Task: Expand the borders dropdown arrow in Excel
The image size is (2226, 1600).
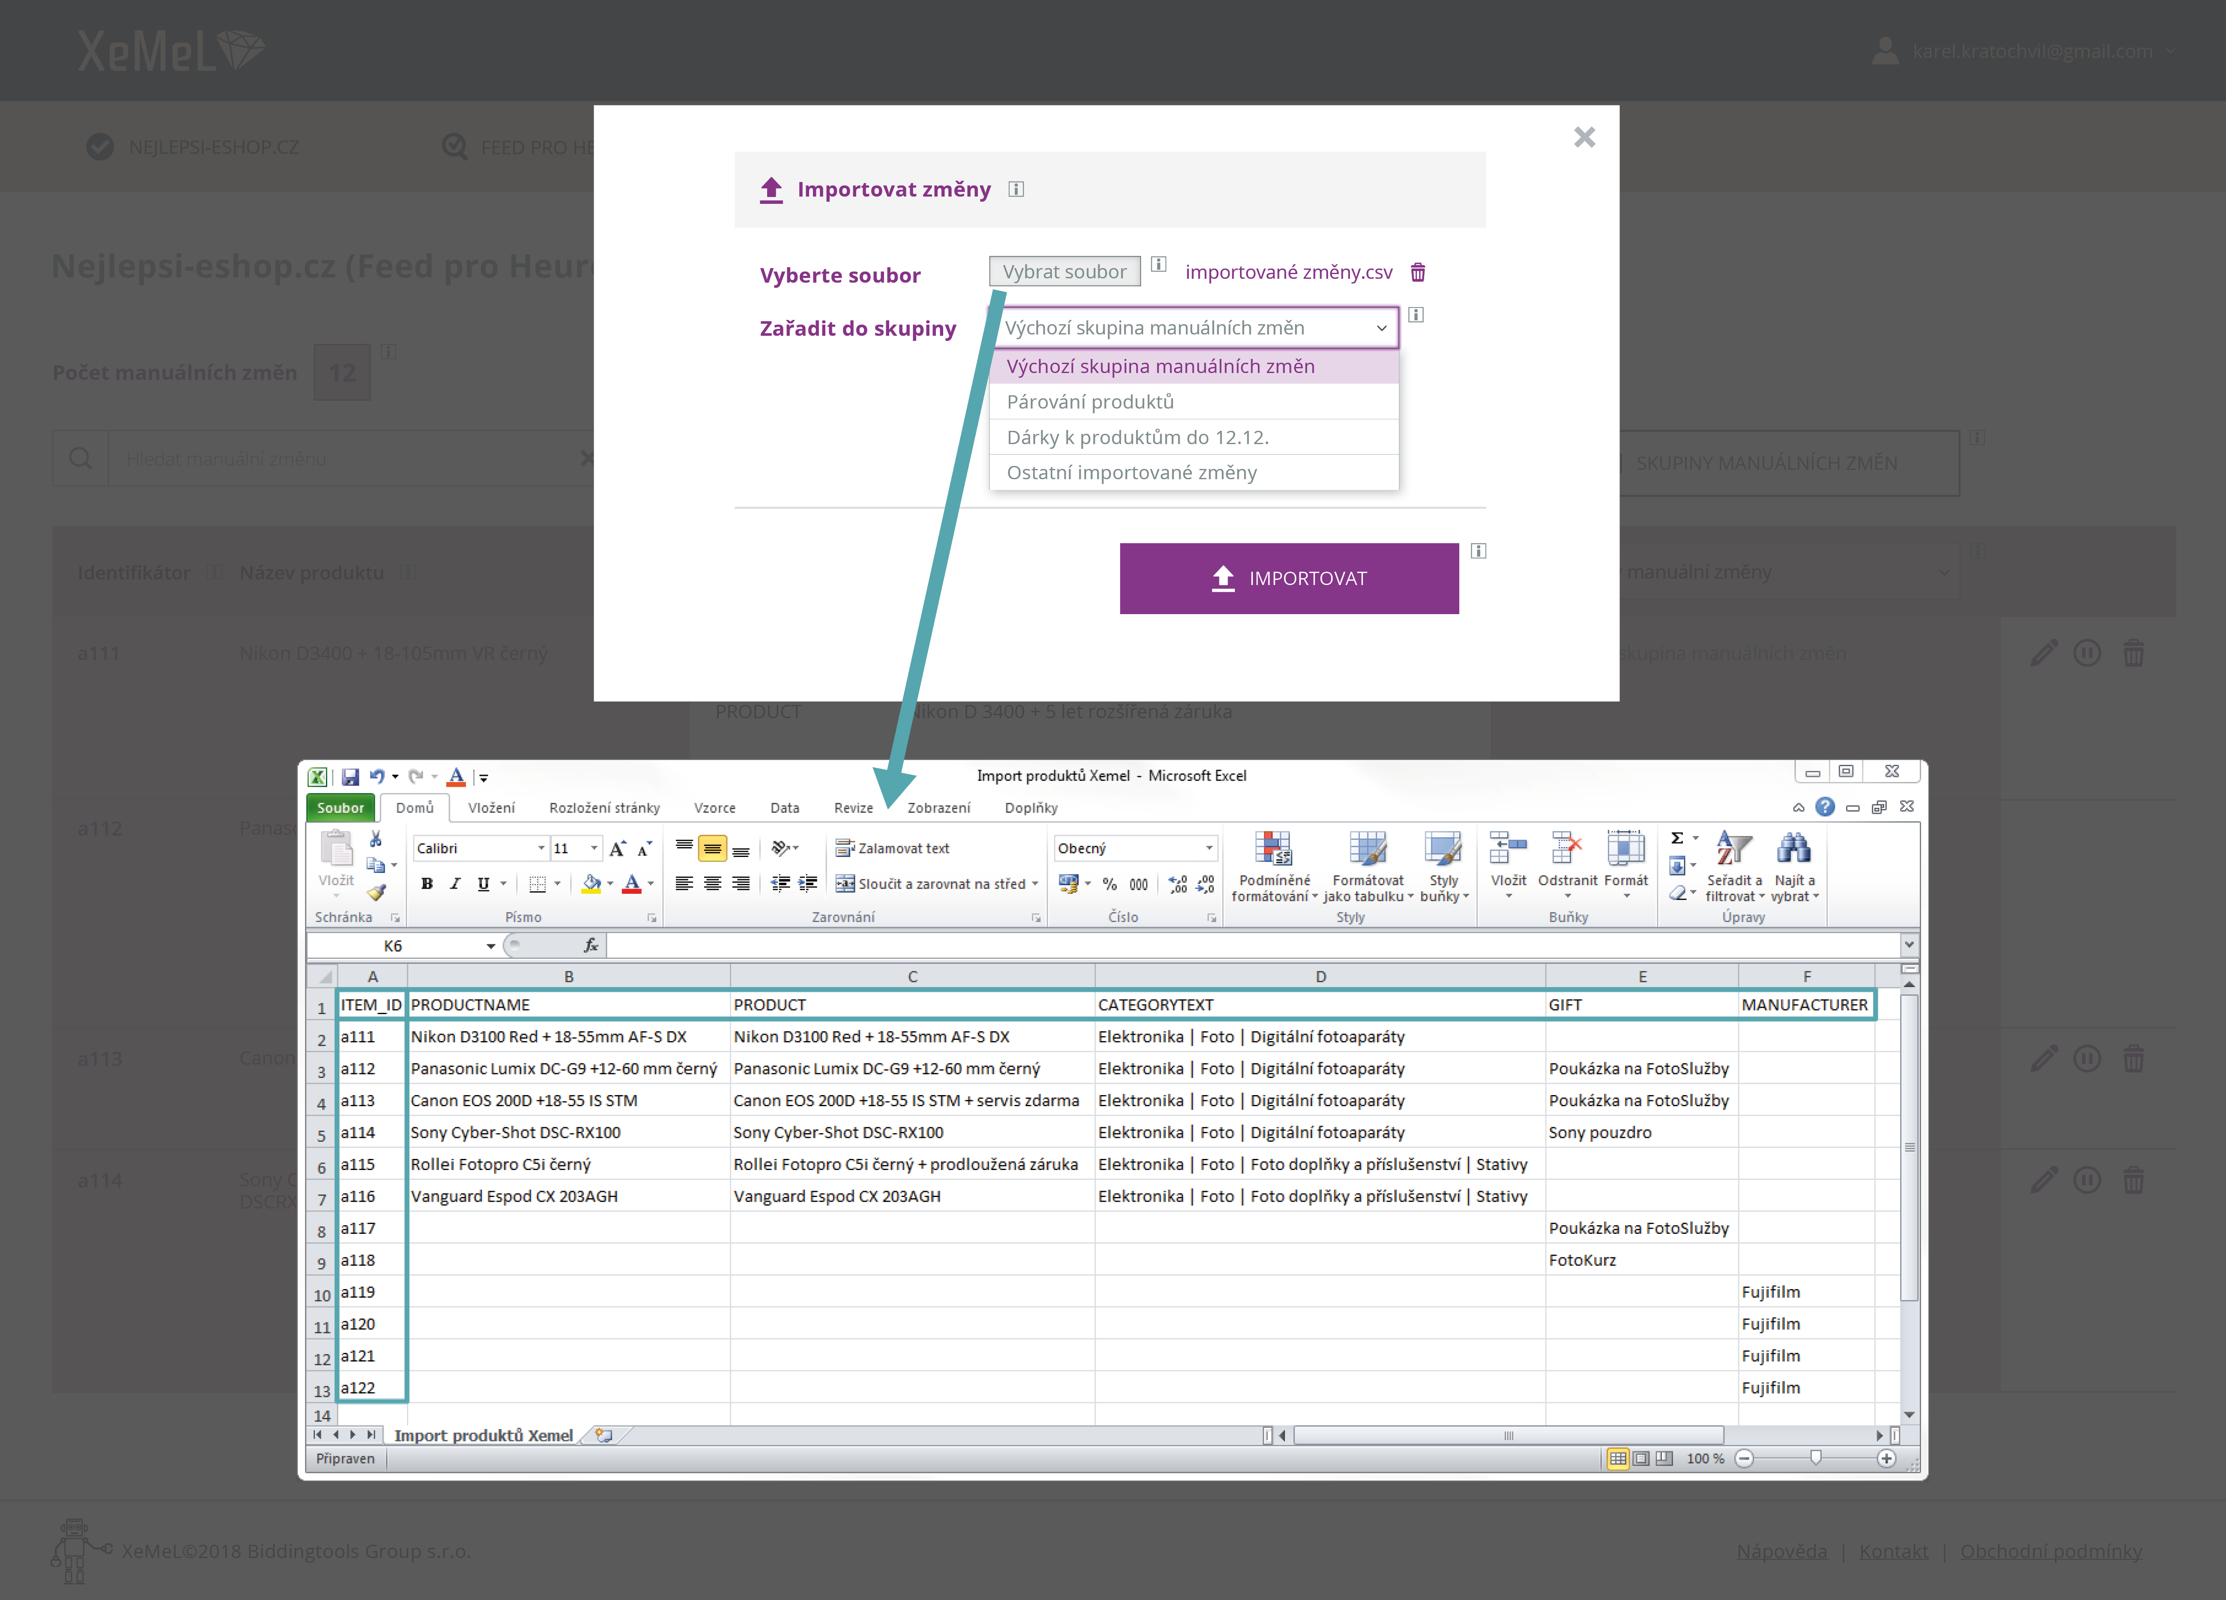Action: (558, 884)
